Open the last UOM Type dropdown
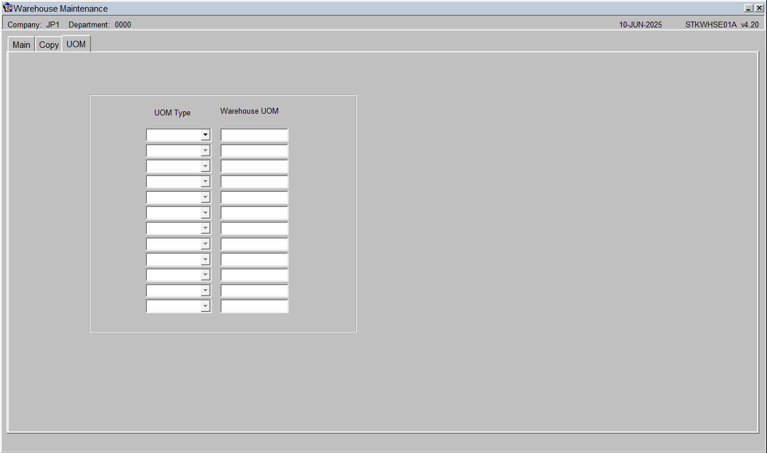 click(x=205, y=306)
